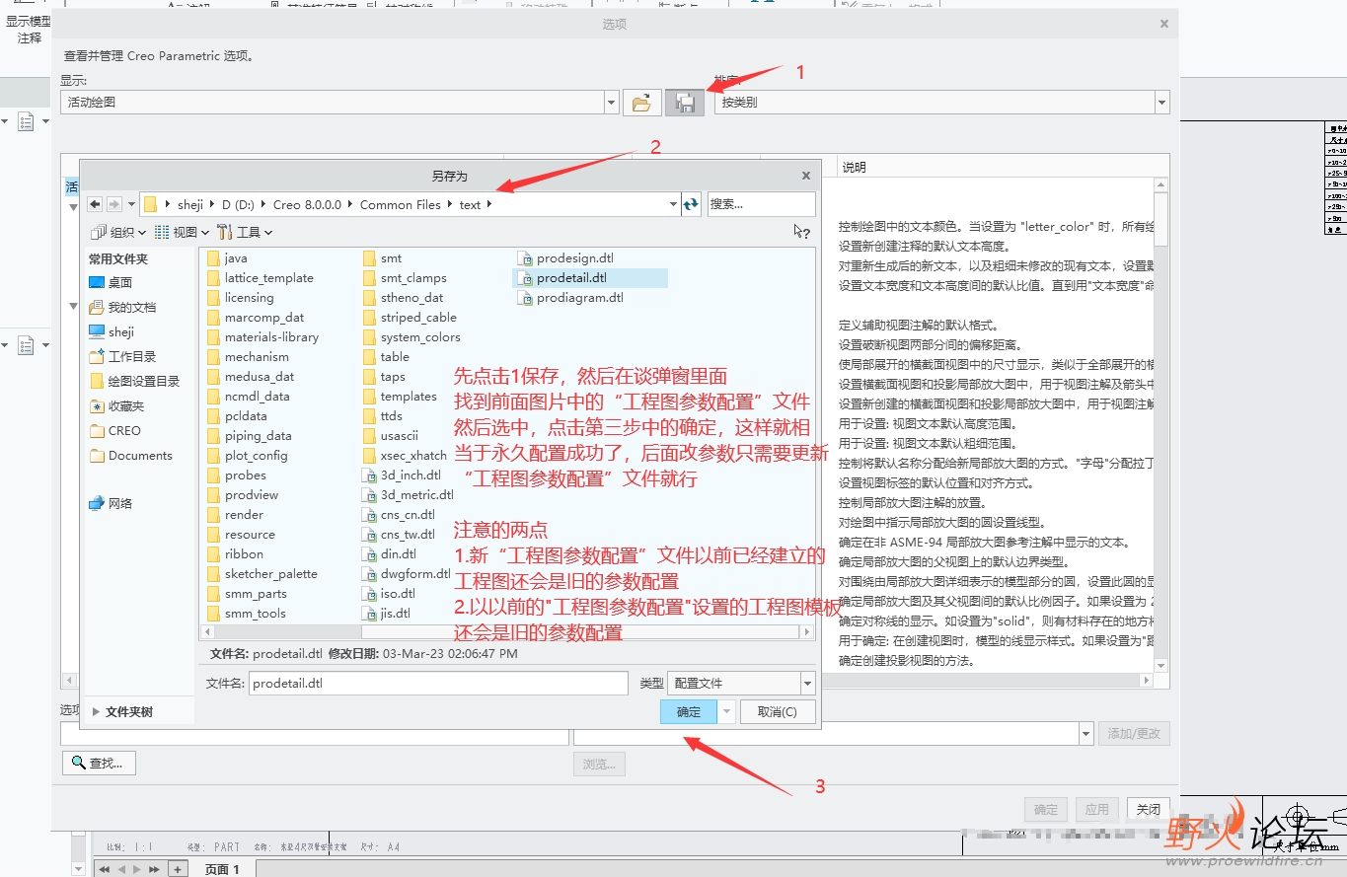Viewport: 1347px width, 877px height.
Task: Open the CREO folder shortcut
Action: (x=115, y=430)
